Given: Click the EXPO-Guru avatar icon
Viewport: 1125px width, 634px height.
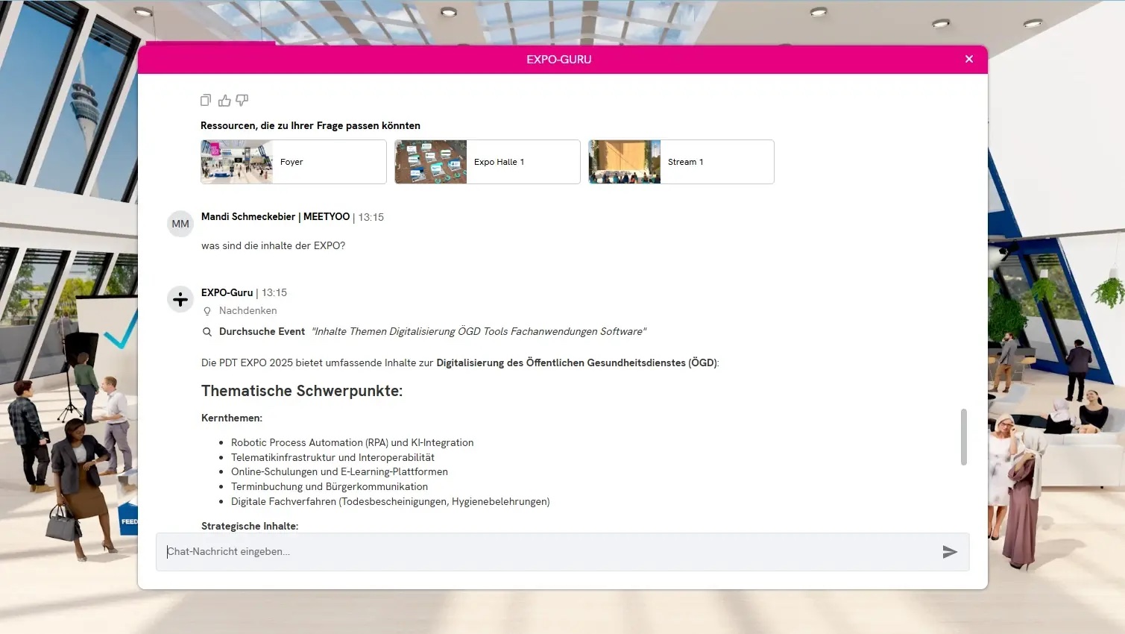Looking at the screenshot, I should [x=180, y=299].
